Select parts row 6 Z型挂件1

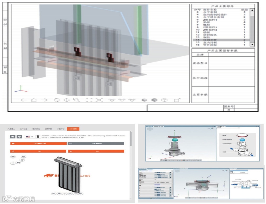point(221,20)
